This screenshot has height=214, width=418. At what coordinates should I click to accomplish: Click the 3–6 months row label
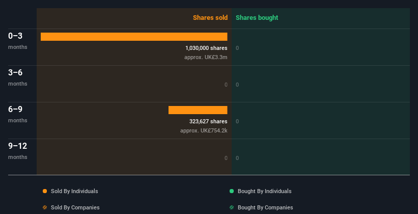[18, 77]
